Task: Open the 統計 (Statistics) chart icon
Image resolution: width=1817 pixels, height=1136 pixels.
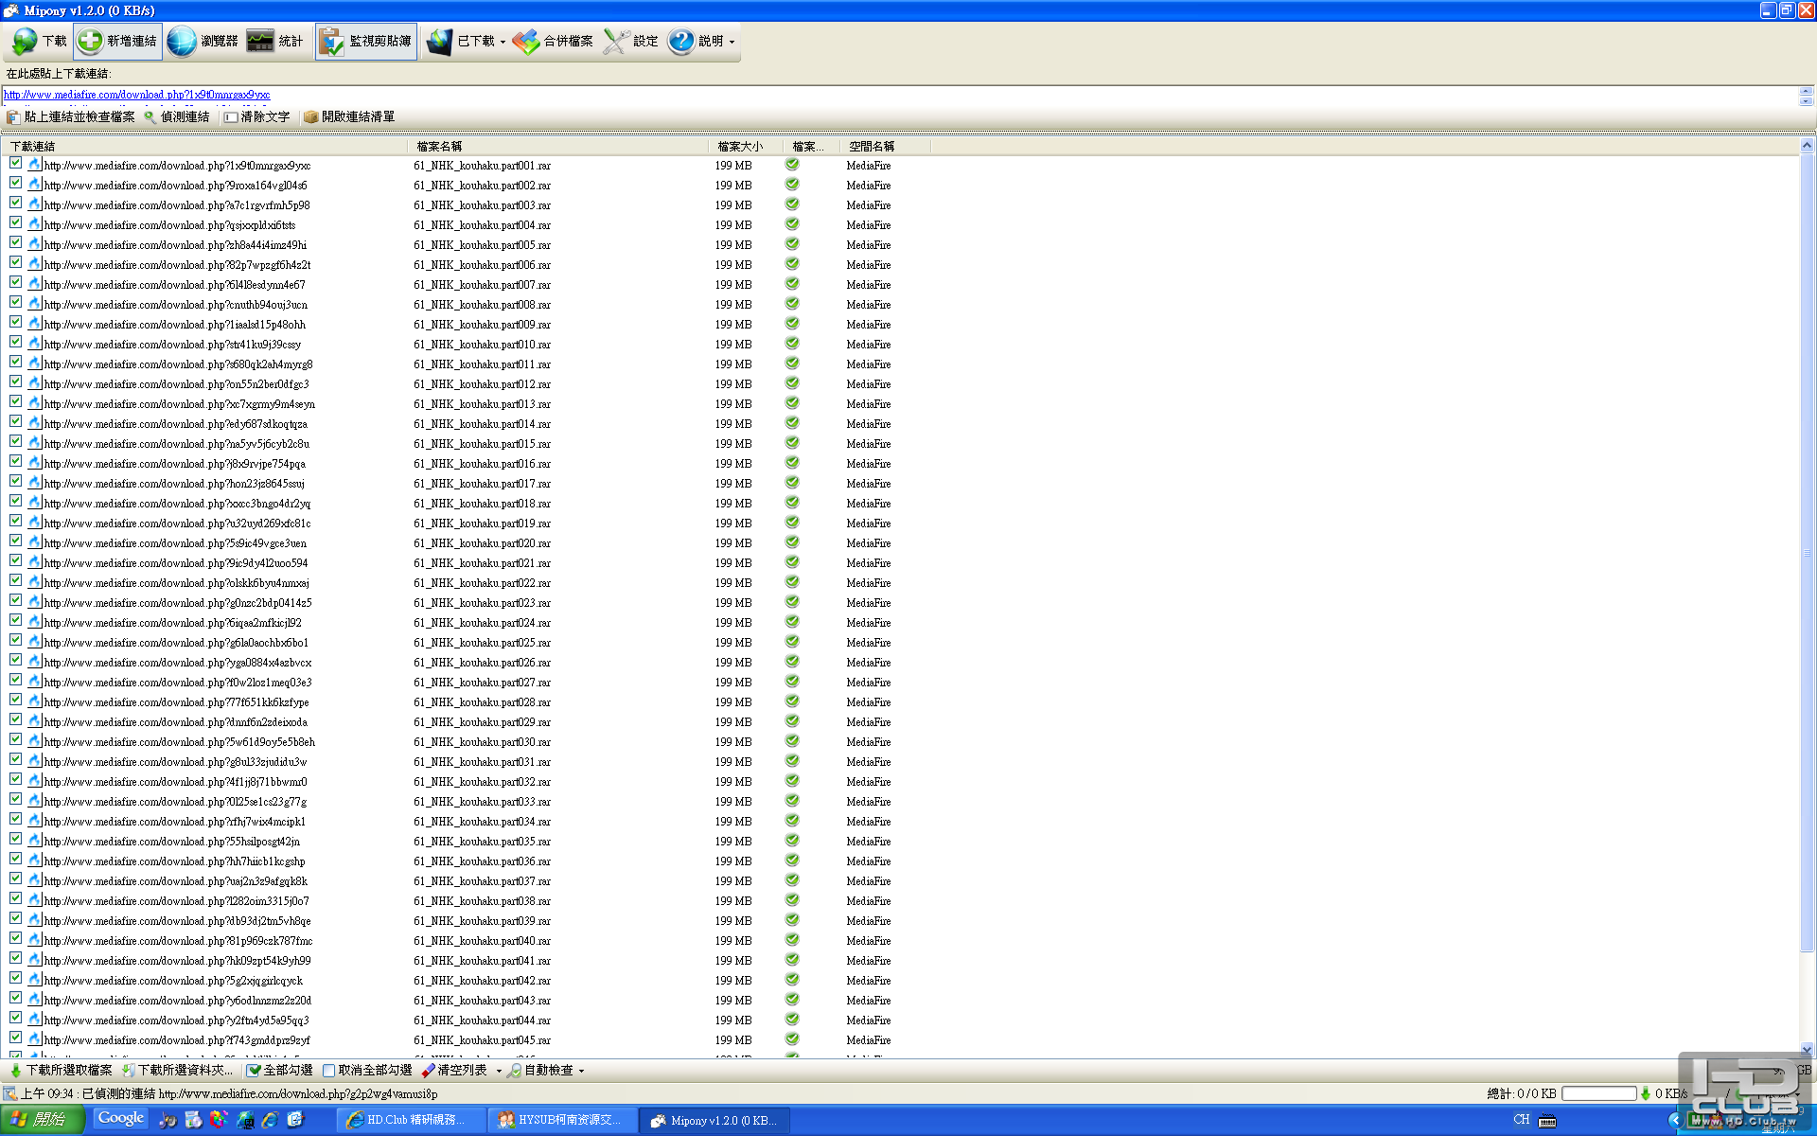Action: 260,42
